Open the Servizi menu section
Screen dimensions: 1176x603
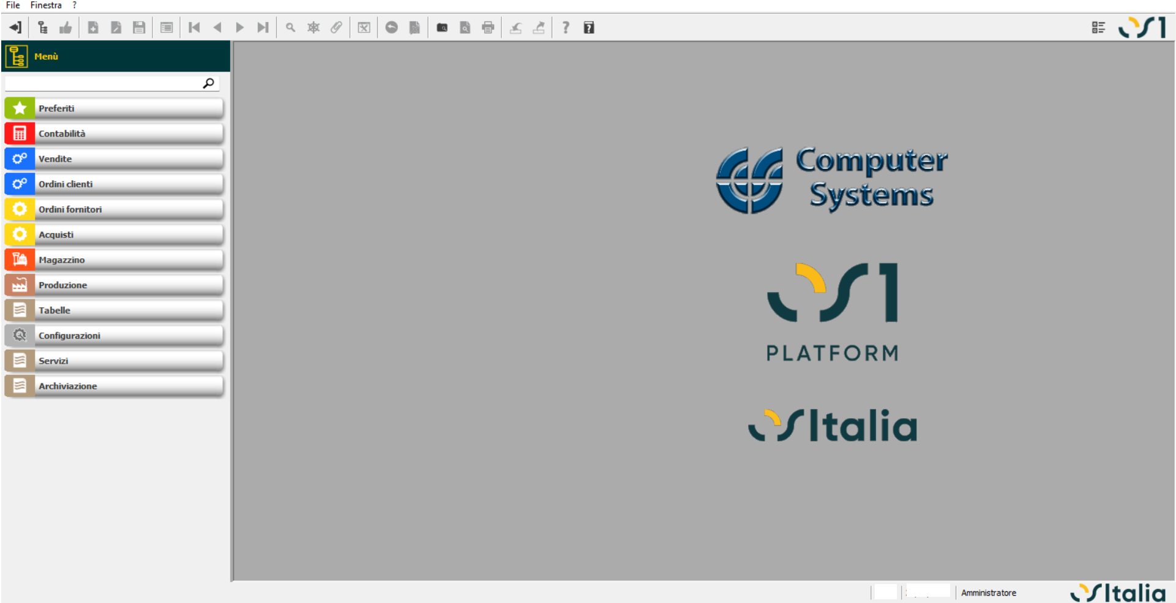point(114,361)
